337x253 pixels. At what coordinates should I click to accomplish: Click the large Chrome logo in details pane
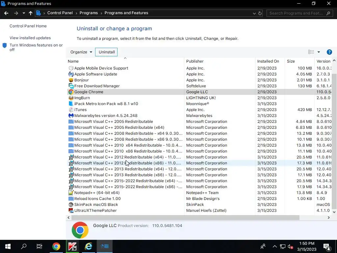[80, 230]
